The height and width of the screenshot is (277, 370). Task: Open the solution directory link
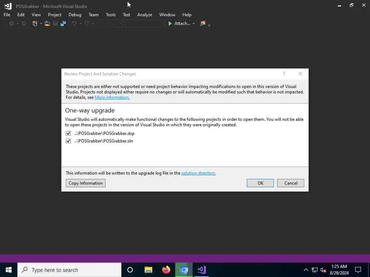(x=198, y=173)
